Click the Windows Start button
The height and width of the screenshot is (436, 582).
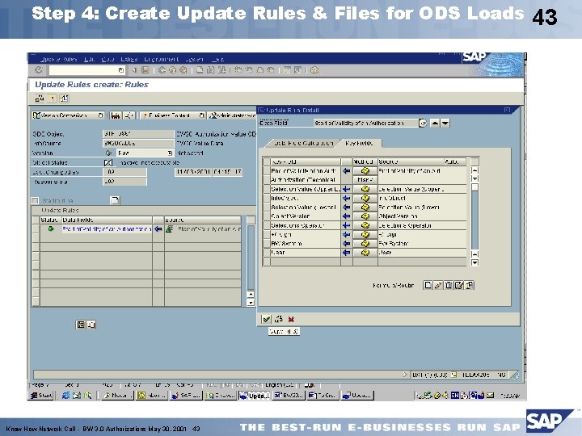pyautogui.click(x=41, y=395)
